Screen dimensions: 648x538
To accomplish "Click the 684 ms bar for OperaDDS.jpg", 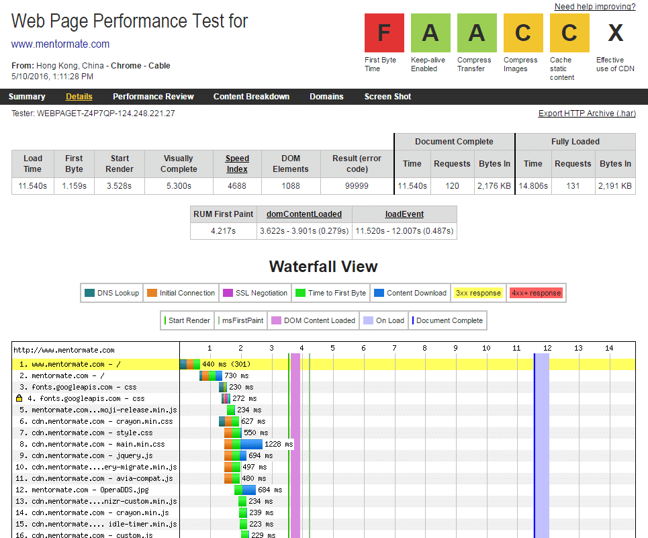I will (245, 490).
